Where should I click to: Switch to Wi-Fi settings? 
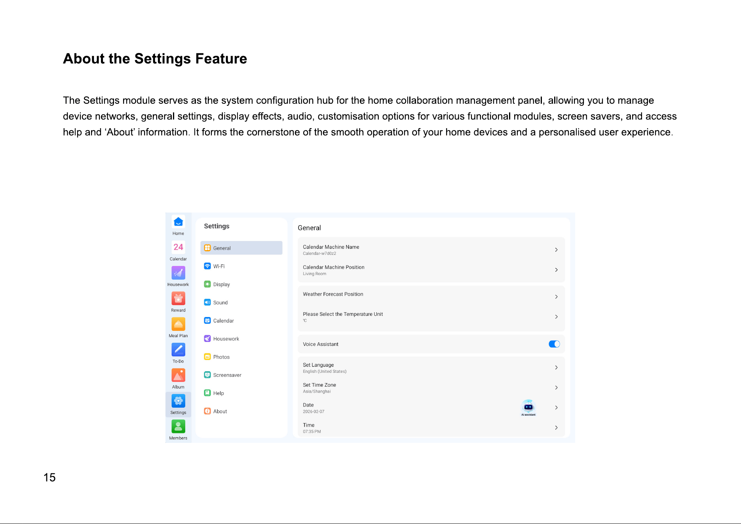(x=241, y=266)
